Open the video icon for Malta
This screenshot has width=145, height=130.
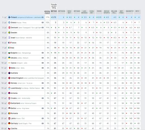(42, 68)
